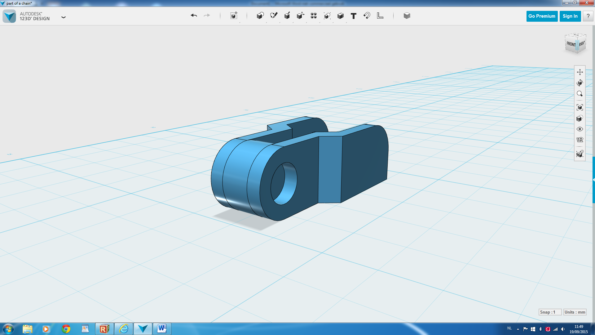Open the Pattern tool icon
The image size is (595, 335).
(x=314, y=16)
